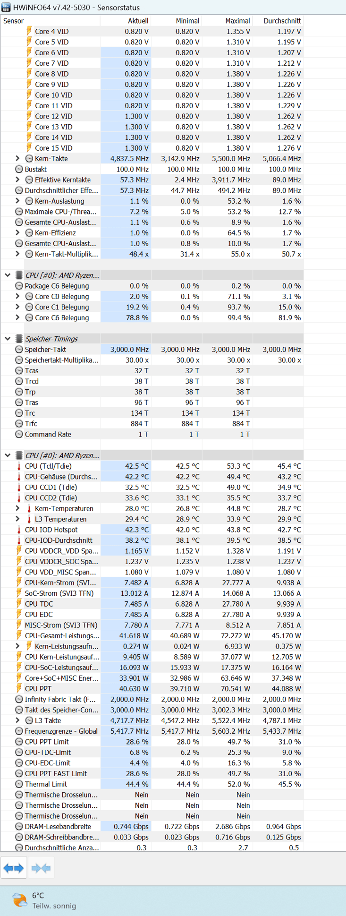346x916 pixels.
Task: Click the icon beside Thermal Limit row
Action: click(19, 784)
